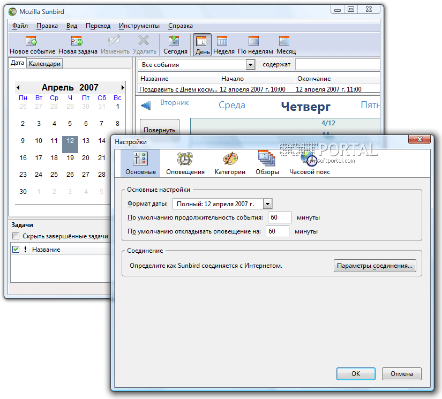This screenshot has height=399, width=442.
Task: Select April 25 in mini calendar
Action: point(54,175)
